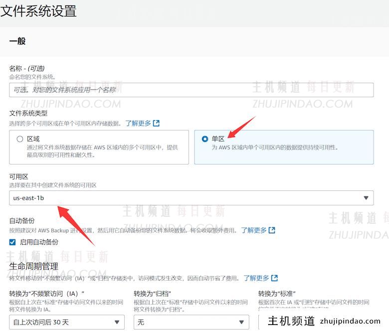Click external-link icon next to 文件系统类型 了解更多
This screenshot has width=389, height=333.
point(156,123)
